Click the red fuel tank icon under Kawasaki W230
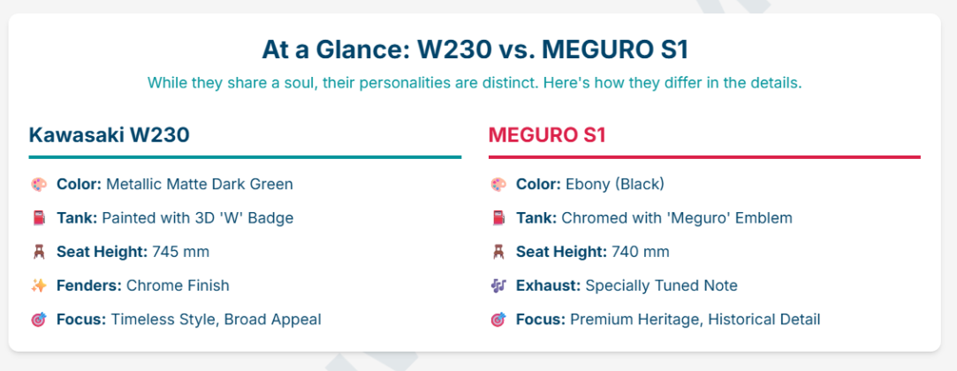This screenshot has width=957, height=371. 38,218
